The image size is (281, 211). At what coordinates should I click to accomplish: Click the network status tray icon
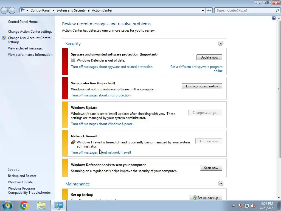pyautogui.click(x=247, y=206)
